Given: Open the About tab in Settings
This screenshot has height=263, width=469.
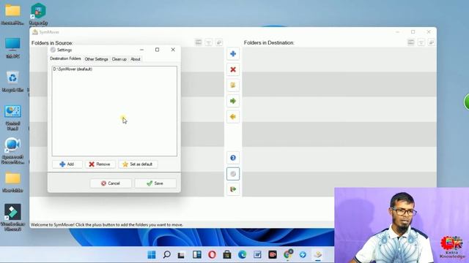Looking at the screenshot, I should [x=135, y=59].
